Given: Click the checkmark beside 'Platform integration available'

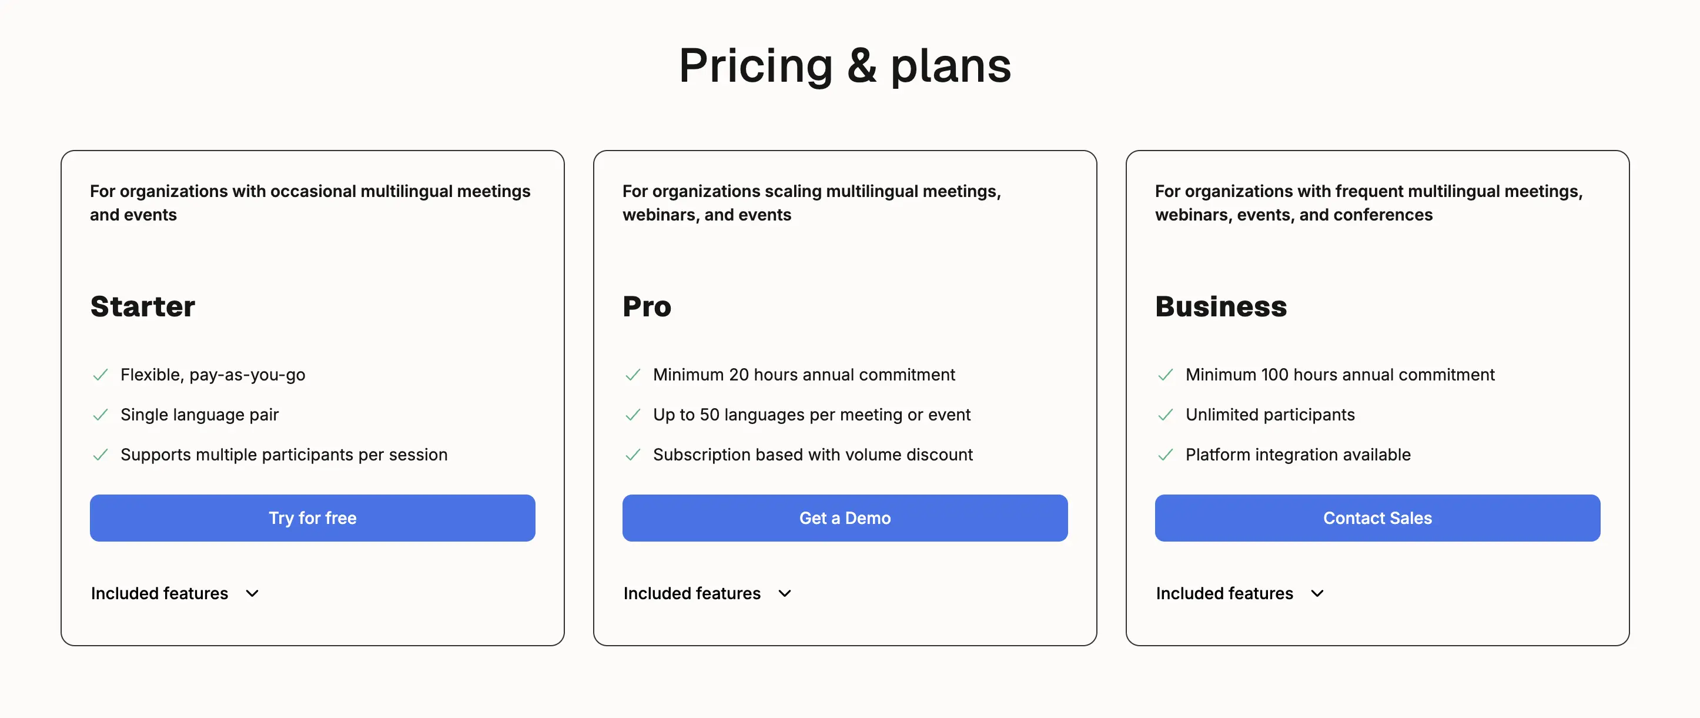Looking at the screenshot, I should [1166, 455].
